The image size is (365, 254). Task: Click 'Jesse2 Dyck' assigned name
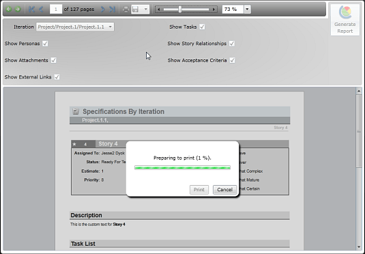pyautogui.click(x=113, y=153)
